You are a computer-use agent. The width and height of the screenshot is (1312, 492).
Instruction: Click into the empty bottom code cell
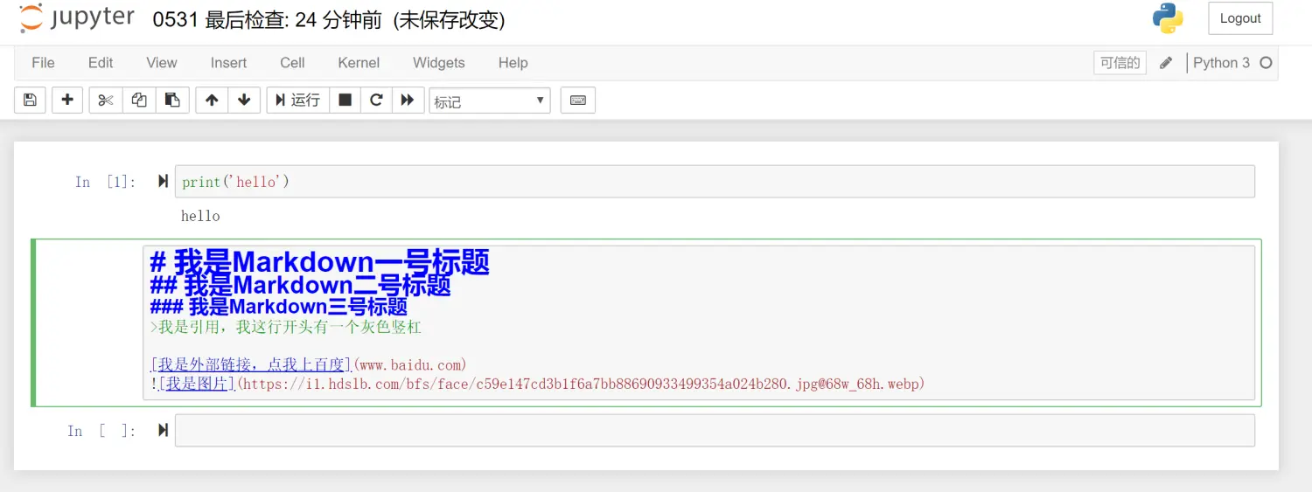[x=715, y=430]
